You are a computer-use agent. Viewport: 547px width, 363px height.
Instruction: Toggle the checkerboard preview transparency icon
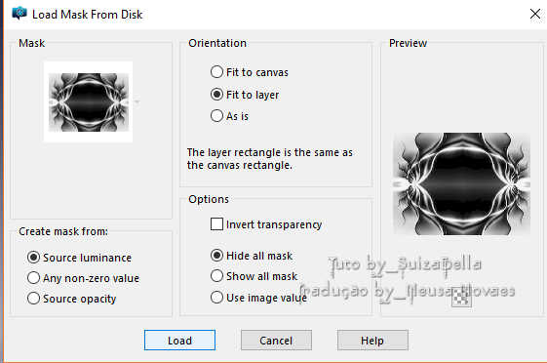click(x=461, y=297)
